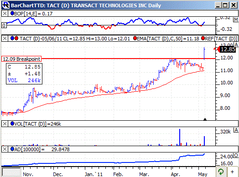Image resolution: width=239 pixels, height=177 pixels.
Task: Click the Dec. label on time axis
Action: pyautogui.click(x=58, y=174)
